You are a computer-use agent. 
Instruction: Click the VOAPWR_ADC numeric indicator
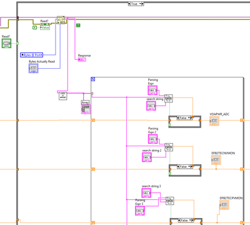click(x=214, y=121)
